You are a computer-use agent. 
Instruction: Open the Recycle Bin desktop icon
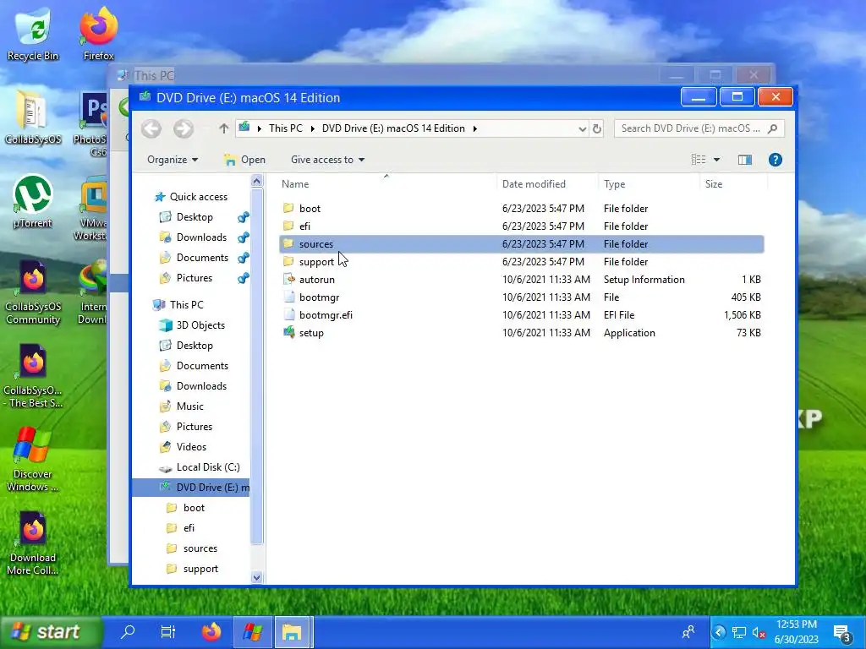pos(33,34)
